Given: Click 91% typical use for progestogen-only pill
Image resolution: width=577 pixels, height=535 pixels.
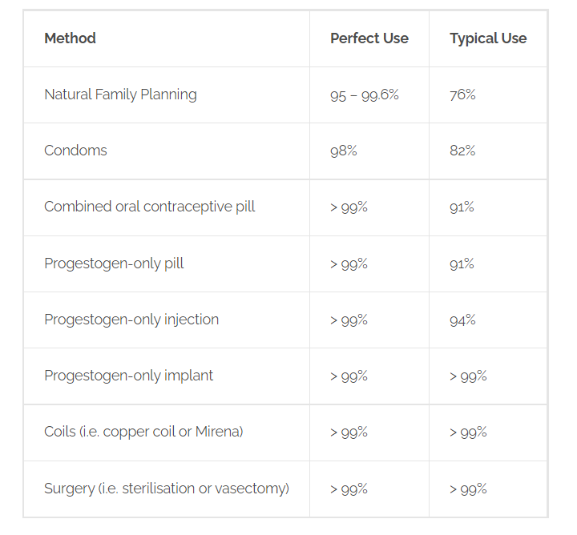Looking at the screenshot, I should (462, 264).
